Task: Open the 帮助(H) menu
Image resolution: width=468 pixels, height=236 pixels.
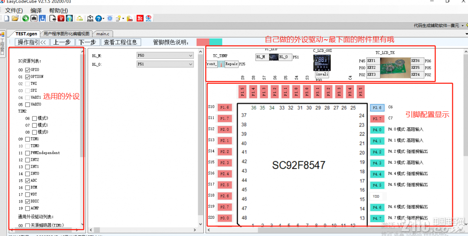Action: 58,10
